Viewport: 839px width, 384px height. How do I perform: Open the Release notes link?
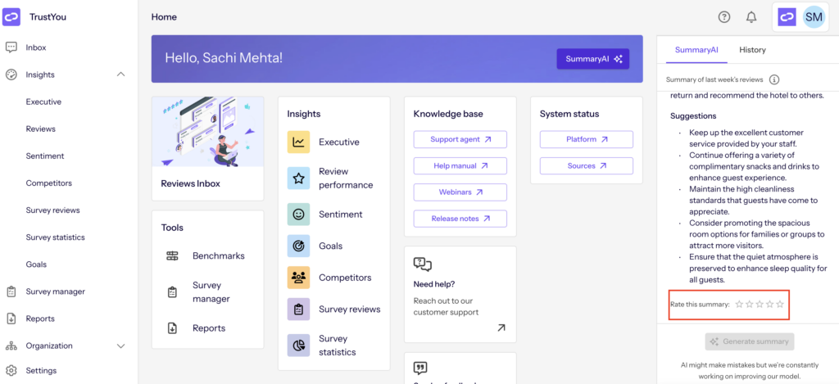pos(460,219)
